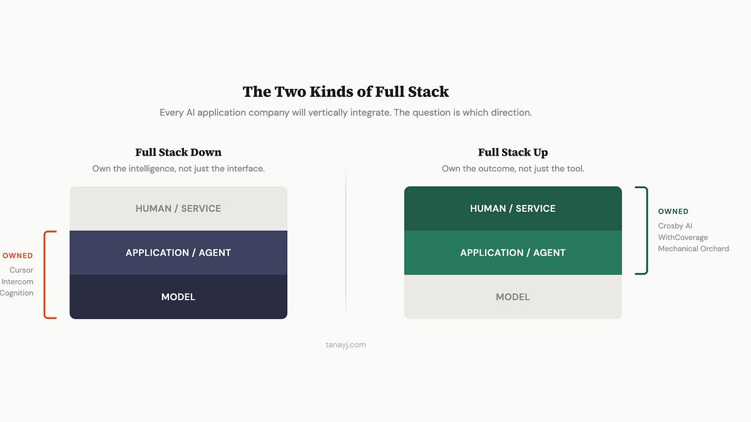
Task: Select the Crosby AI label
Action: click(676, 226)
